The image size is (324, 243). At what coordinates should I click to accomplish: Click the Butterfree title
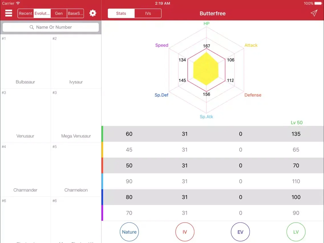point(213,13)
